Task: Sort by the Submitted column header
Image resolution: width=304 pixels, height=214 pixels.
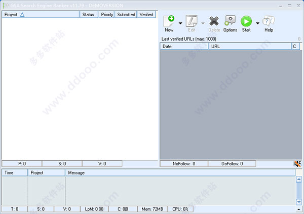Action: pos(126,15)
